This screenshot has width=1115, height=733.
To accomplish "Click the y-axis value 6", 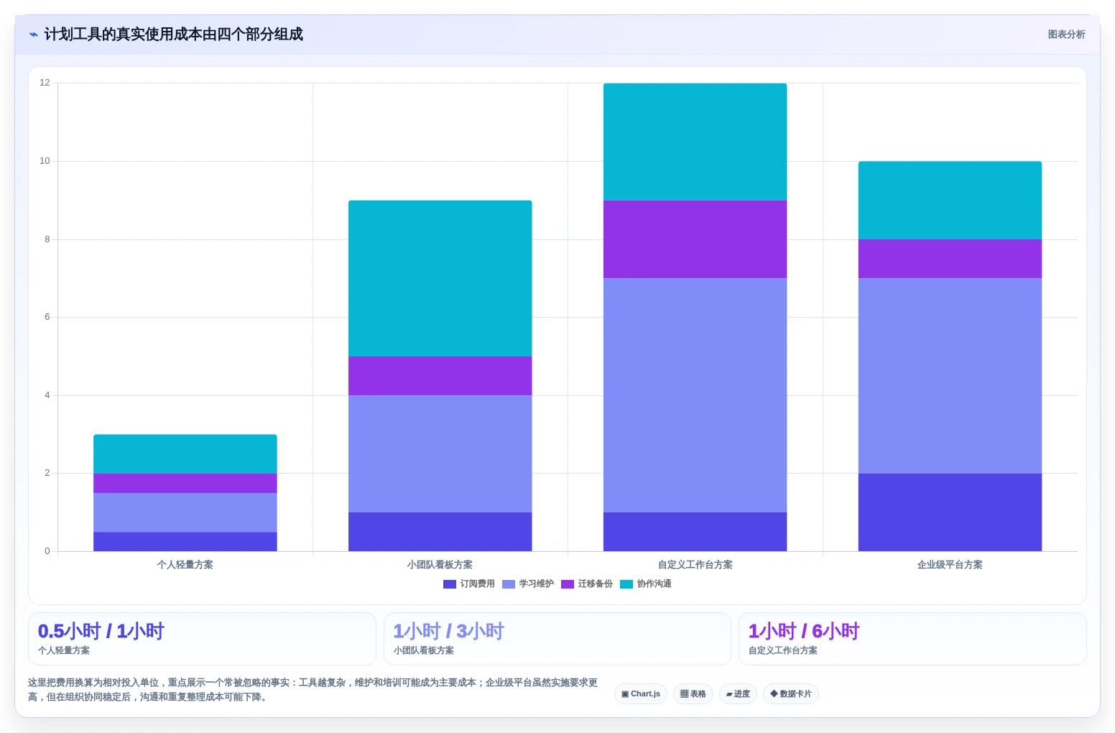I will coord(47,317).
